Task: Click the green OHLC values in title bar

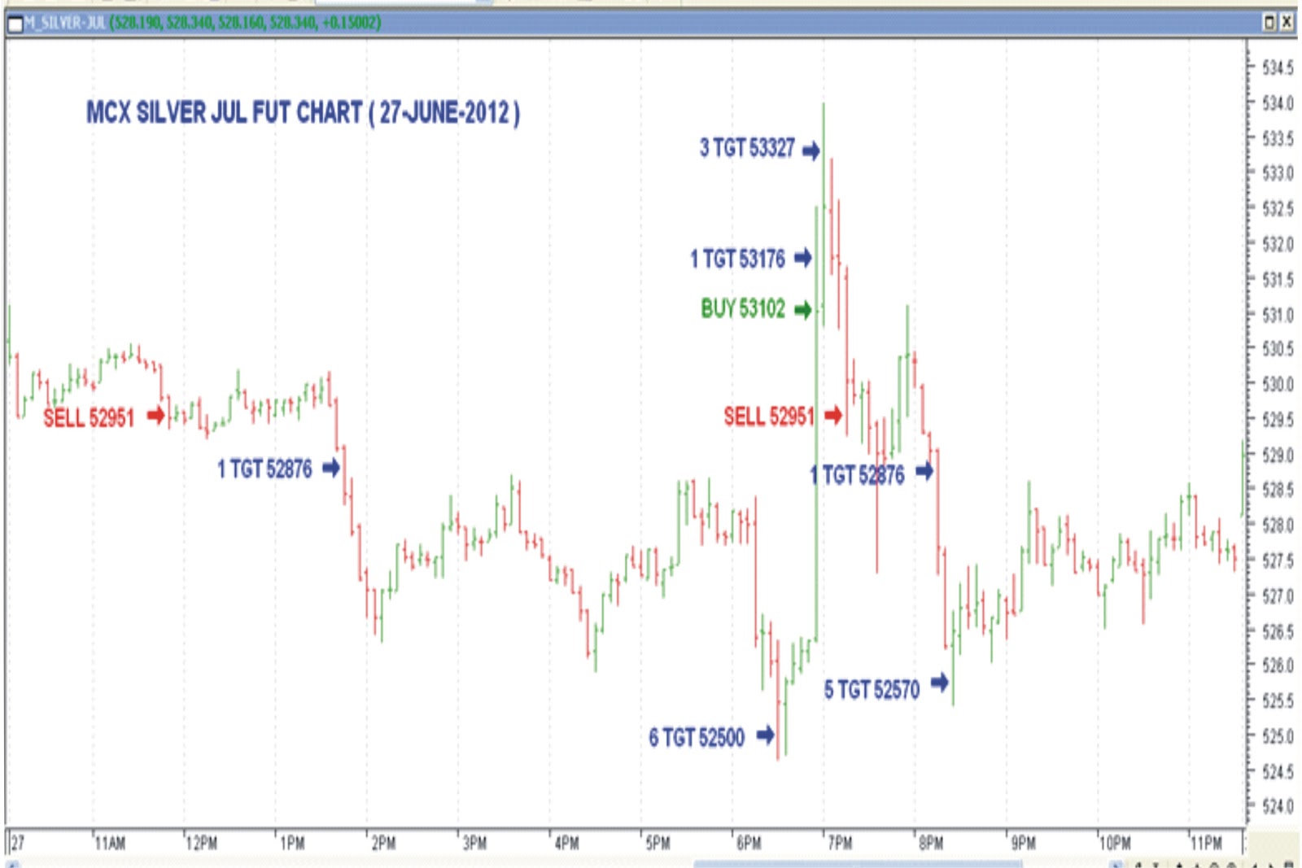Action: (245, 23)
